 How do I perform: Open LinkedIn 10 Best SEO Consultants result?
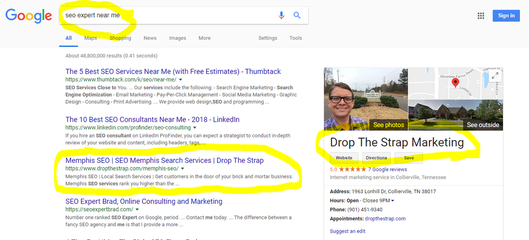tap(152, 119)
